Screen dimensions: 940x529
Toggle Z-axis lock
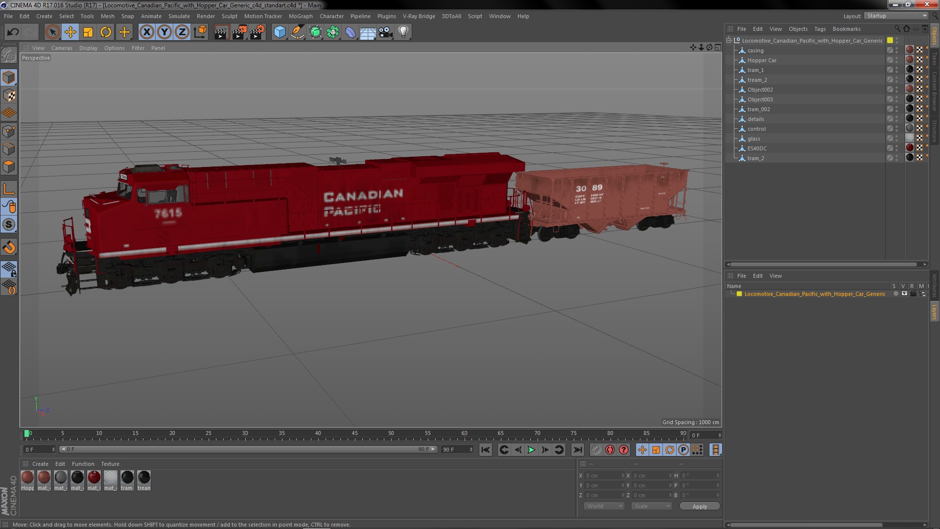coord(182,32)
